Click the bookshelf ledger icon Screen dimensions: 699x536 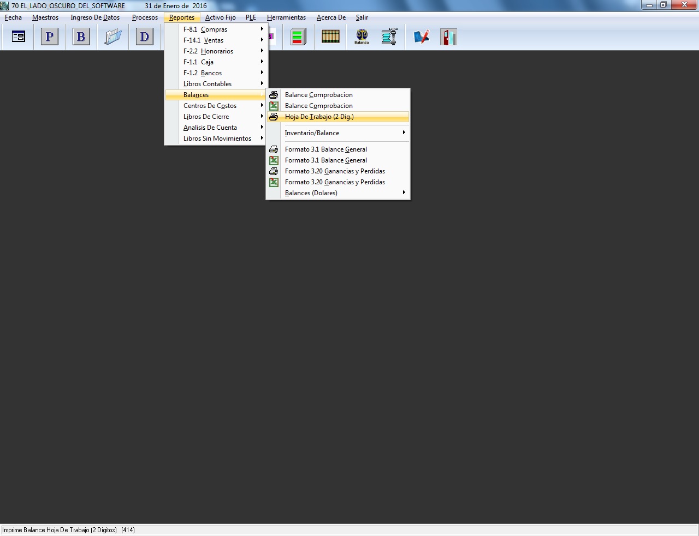tap(330, 37)
